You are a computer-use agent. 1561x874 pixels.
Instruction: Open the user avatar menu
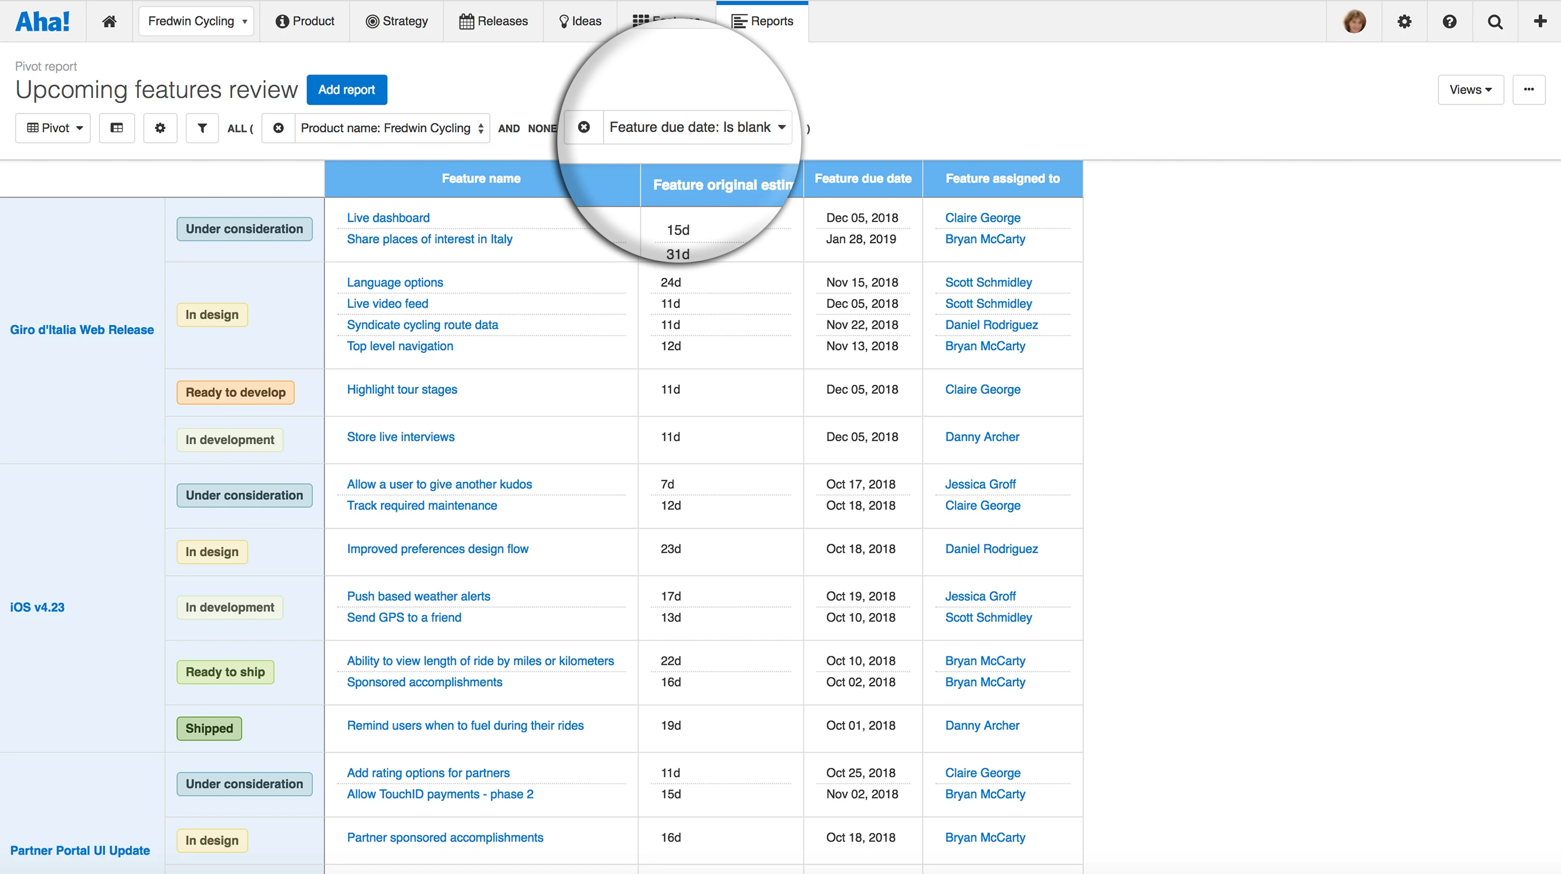coord(1355,22)
